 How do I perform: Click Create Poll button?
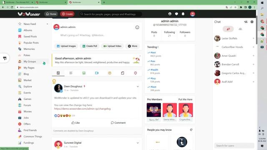tap(90, 46)
